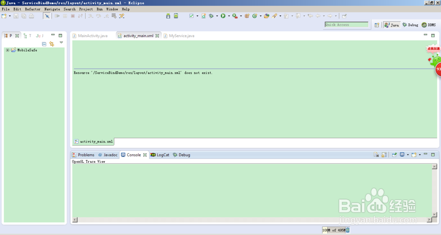Open the Lint check dropdown arrow
This screenshot has width=441, height=235.
(197, 16)
